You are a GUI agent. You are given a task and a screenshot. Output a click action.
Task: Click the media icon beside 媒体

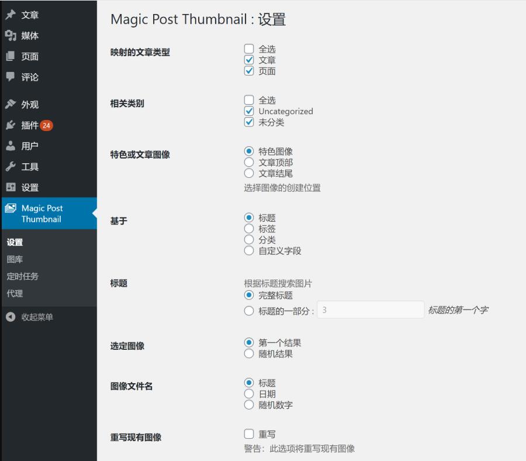pos(11,36)
